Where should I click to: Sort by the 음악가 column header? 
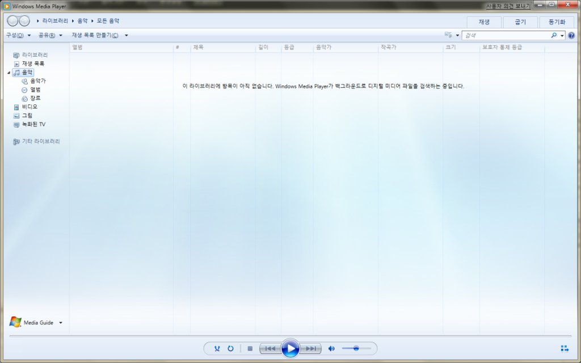coord(346,48)
